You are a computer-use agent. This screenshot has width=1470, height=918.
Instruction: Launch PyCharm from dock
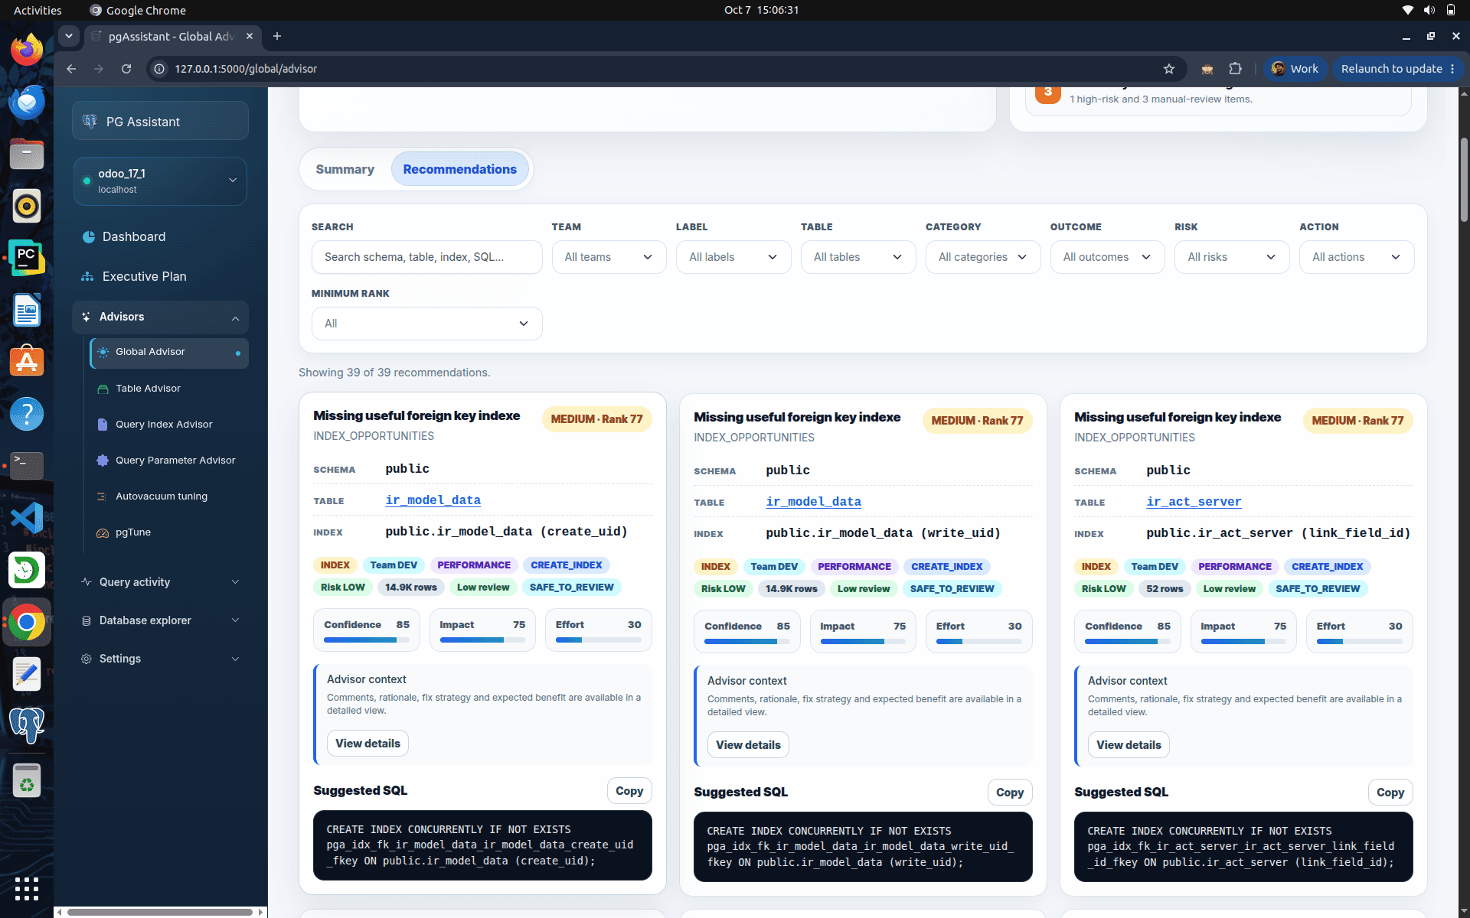coord(27,258)
